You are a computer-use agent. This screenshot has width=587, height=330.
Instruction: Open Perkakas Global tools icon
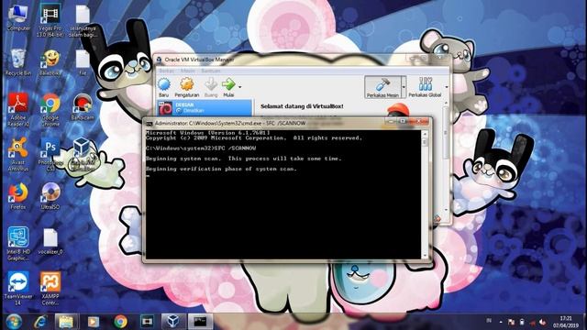click(425, 87)
